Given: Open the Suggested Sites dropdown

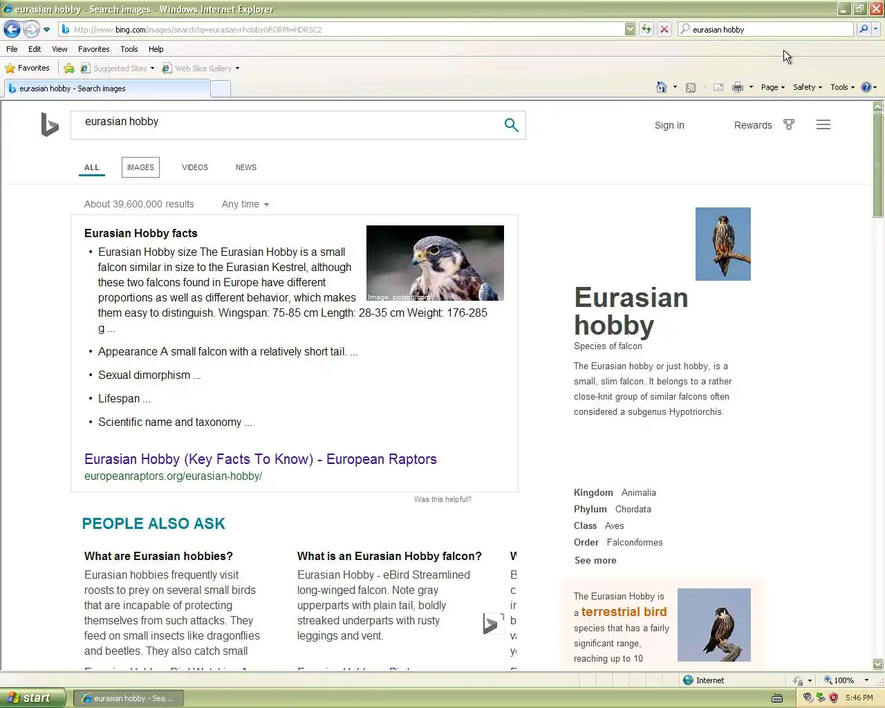Looking at the screenshot, I should click(x=118, y=68).
